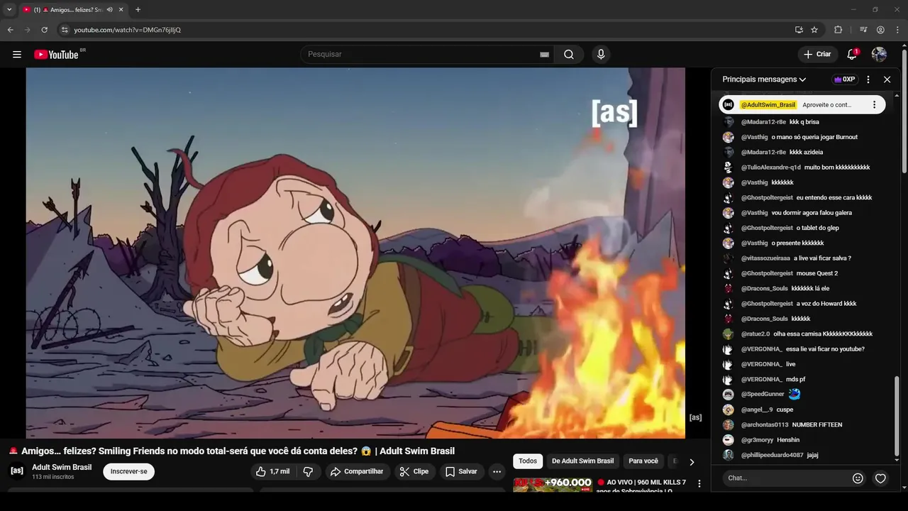This screenshot has width=908, height=511.
Task: Open chat panel three-dot options
Action: pyautogui.click(x=868, y=79)
